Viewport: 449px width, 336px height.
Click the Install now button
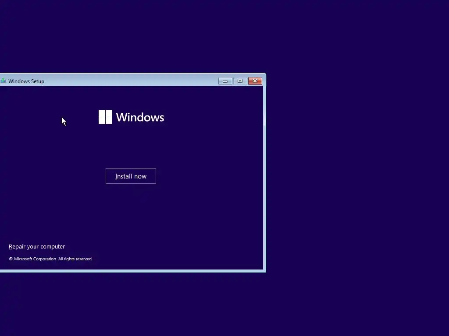(x=131, y=176)
